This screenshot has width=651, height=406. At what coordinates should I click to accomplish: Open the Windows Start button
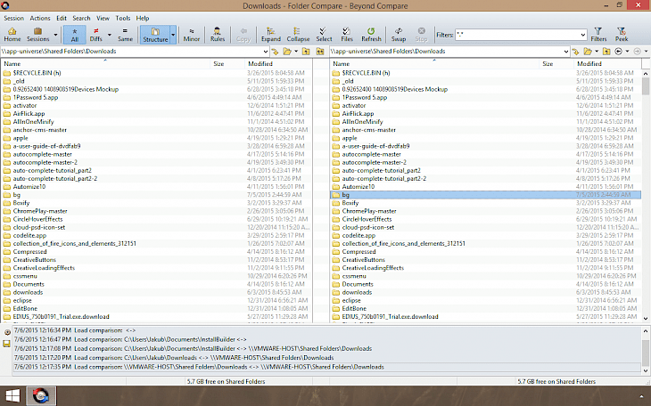click(12, 396)
